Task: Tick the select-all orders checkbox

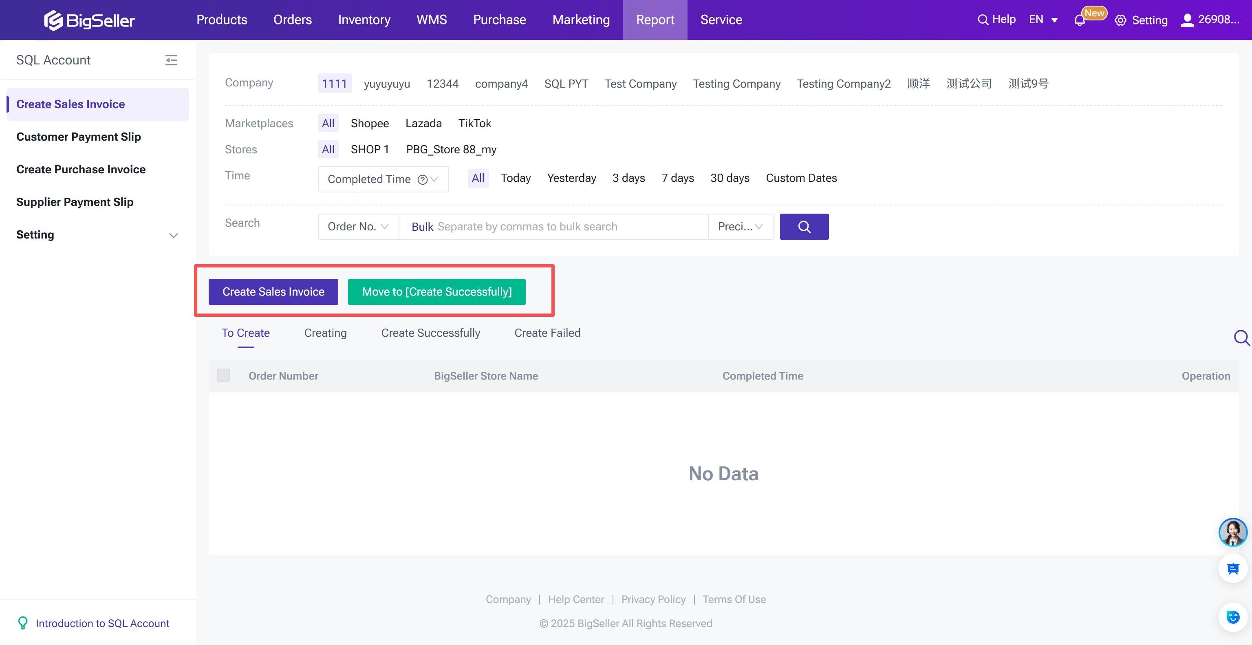Action: (x=223, y=375)
